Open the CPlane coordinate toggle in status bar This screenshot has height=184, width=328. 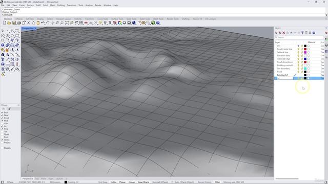pyautogui.click(x=10, y=182)
